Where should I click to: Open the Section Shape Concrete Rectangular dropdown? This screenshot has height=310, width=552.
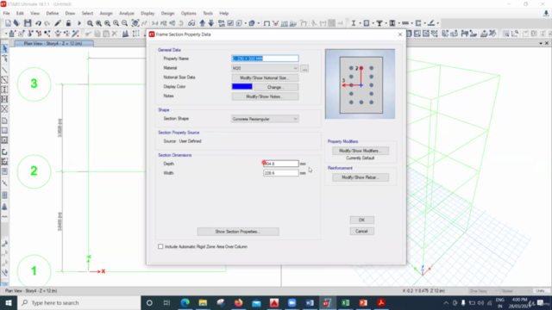(x=265, y=119)
